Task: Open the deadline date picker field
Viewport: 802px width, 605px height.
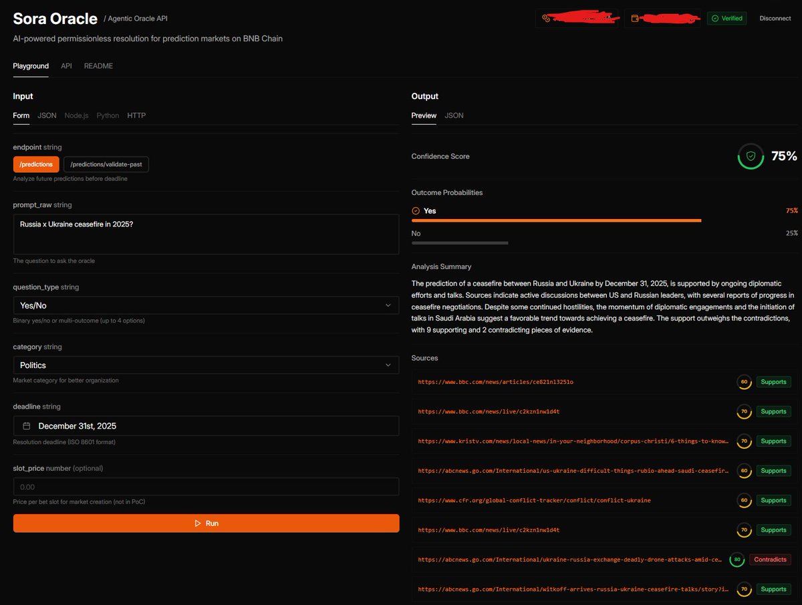Action: [206, 426]
